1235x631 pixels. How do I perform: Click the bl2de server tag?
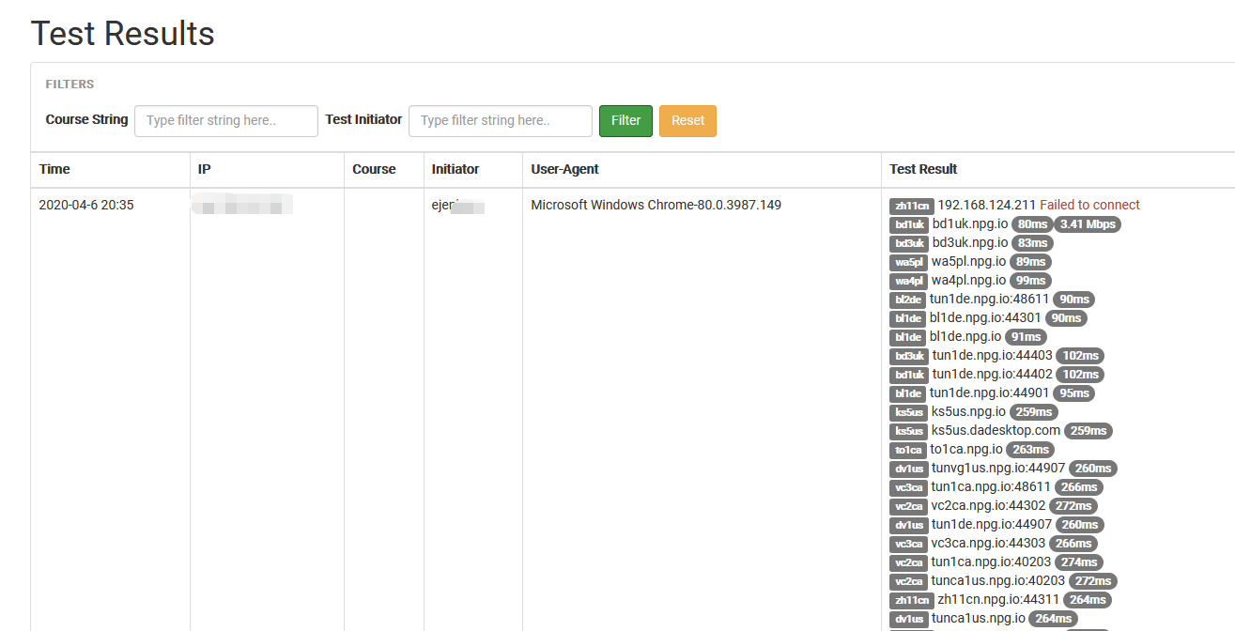pyautogui.click(x=907, y=300)
